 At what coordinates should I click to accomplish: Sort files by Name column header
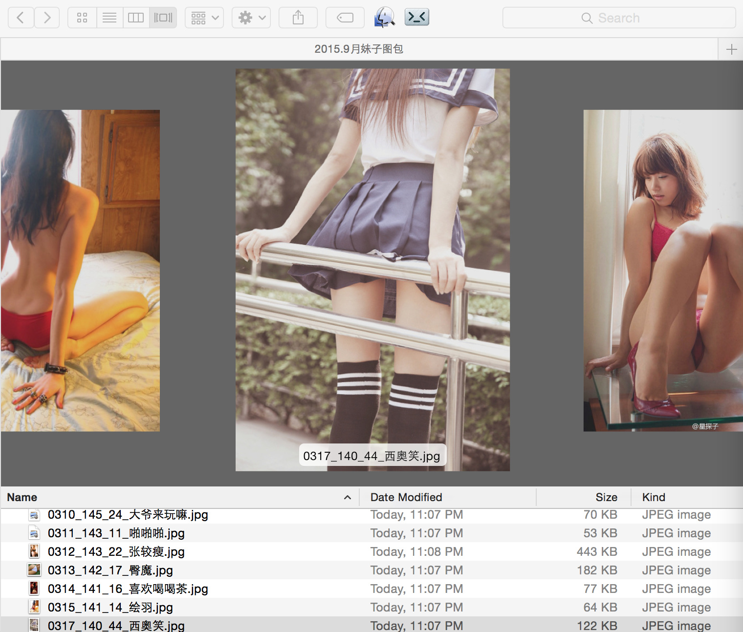tap(22, 497)
